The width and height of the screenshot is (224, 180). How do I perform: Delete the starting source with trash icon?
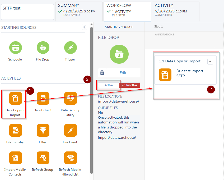tap(102, 73)
